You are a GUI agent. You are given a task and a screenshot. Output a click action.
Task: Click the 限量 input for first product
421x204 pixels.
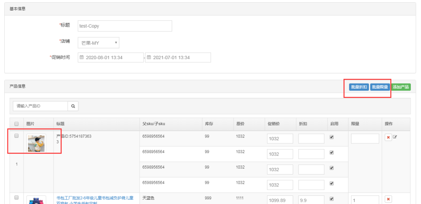pyautogui.click(x=365, y=139)
